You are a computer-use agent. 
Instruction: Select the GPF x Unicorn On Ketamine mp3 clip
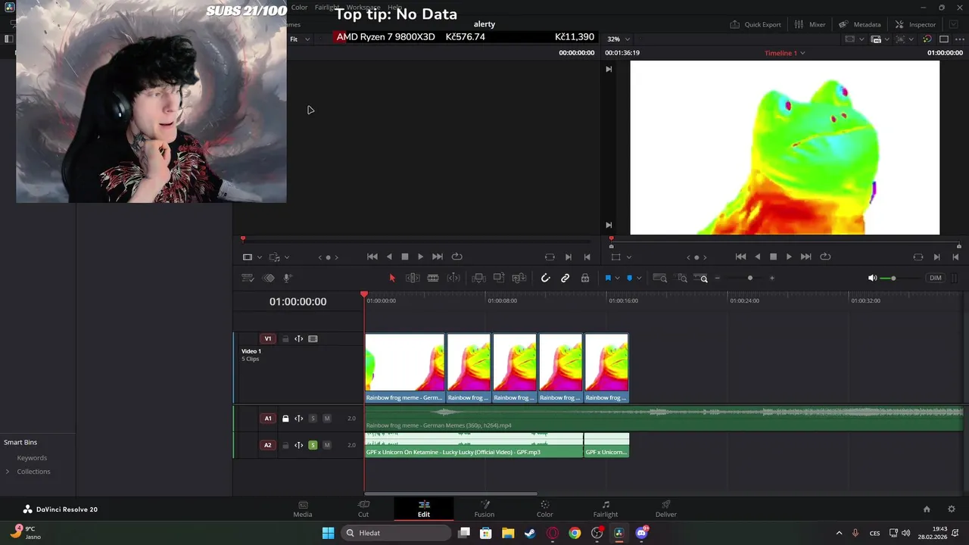click(474, 445)
